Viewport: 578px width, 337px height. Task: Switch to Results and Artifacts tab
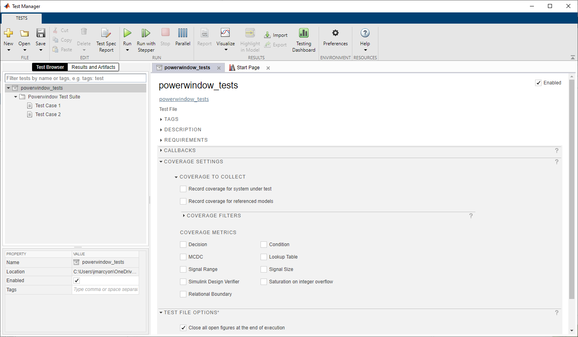(93, 67)
